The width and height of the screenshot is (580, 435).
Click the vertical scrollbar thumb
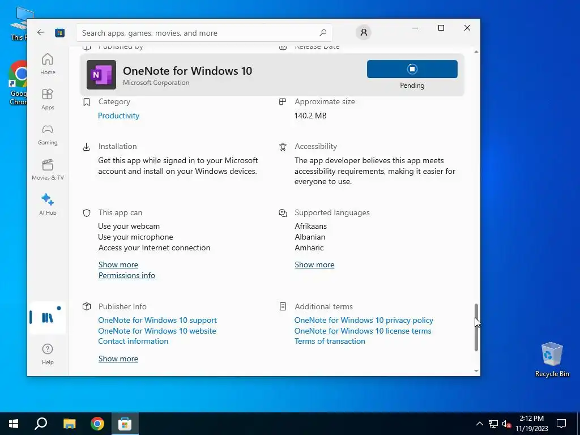[476, 327]
